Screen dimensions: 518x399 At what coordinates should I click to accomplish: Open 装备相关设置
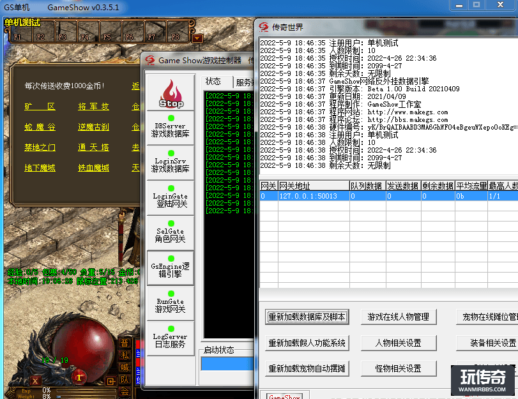pos(487,343)
